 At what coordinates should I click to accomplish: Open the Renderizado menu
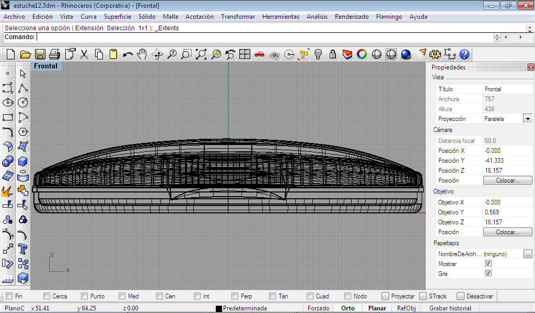(352, 17)
